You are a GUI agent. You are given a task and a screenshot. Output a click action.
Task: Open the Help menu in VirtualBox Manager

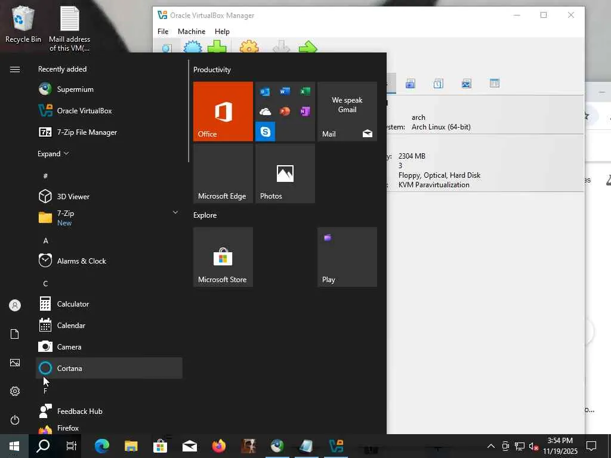(x=222, y=32)
